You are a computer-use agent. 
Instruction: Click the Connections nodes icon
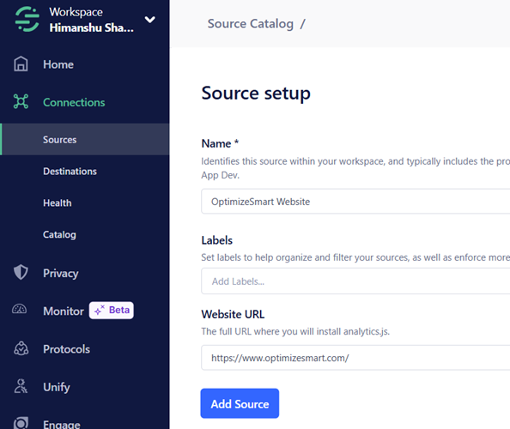tap(21, 101)
